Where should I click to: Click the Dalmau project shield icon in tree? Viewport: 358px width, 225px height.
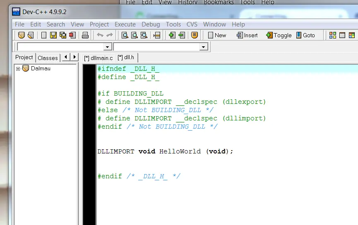pyautogui.click(x=26, y=68)
